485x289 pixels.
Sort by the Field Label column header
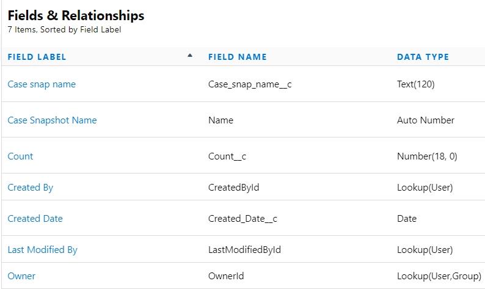pyautogui.click(x=37, y=57)
